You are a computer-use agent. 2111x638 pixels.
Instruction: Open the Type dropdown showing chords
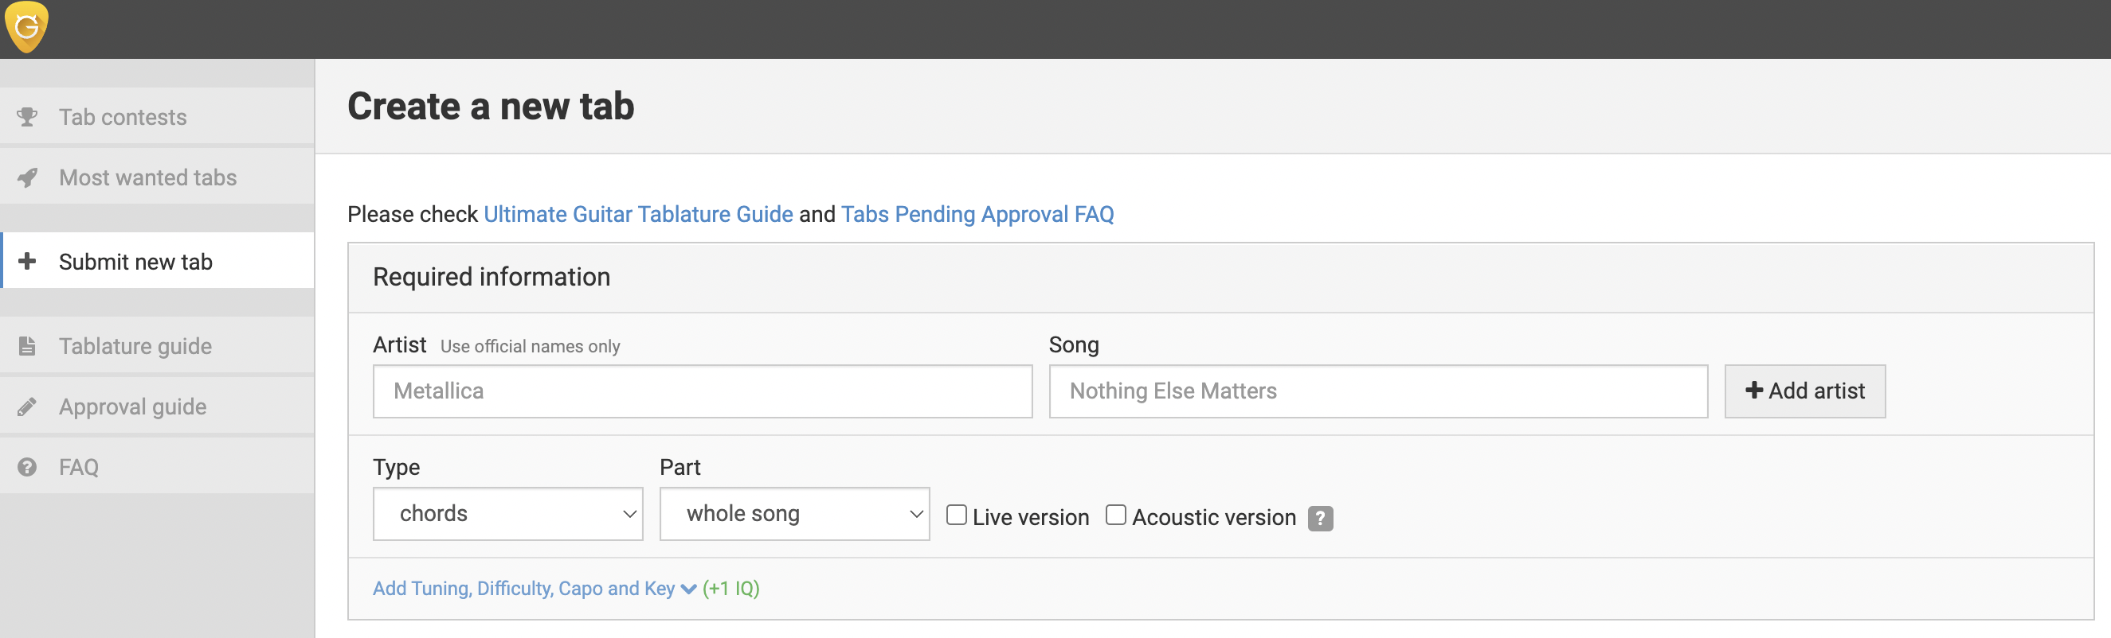(x=508, y=514)
